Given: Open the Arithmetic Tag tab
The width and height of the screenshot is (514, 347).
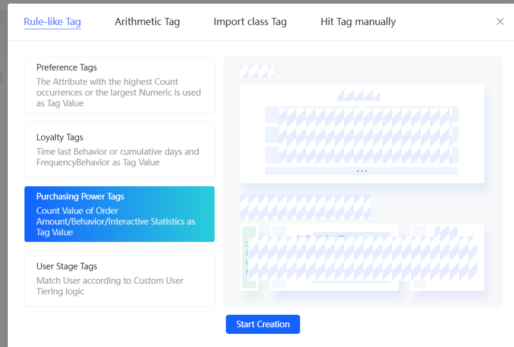Looking at the screenshot, I should 147,22.
